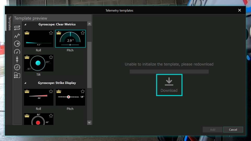Image resolution: width=251 pixels, height=141 pixels.
Task: Favorite the Clear Metrics Roll template
Action: coord(51,33)
